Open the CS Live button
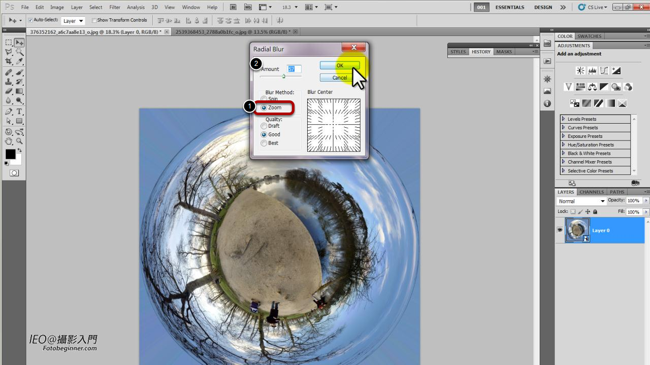The image size is (650, 365). point(593,8)
